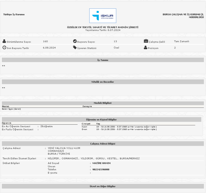Click the Görüntülenme Sayısı person icon
This screenshot has height=193, width=206.
[4, 41]
